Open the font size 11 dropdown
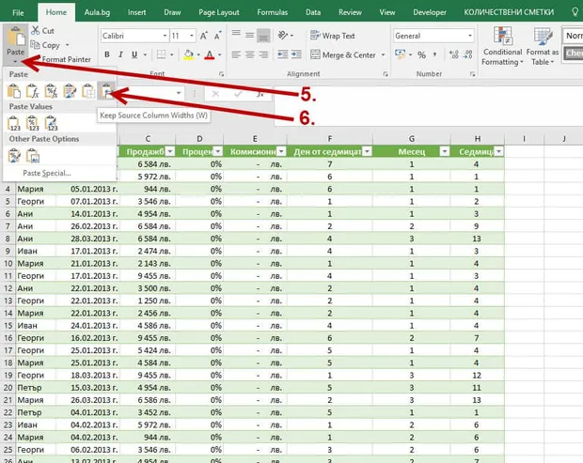 click(192, 36)
